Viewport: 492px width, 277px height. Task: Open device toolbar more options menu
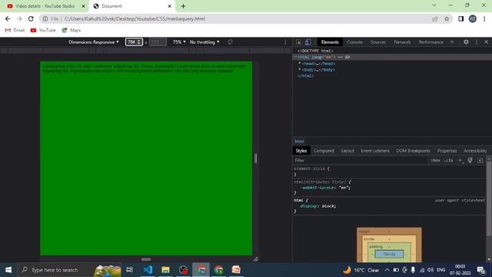click(x=285, y=42)
